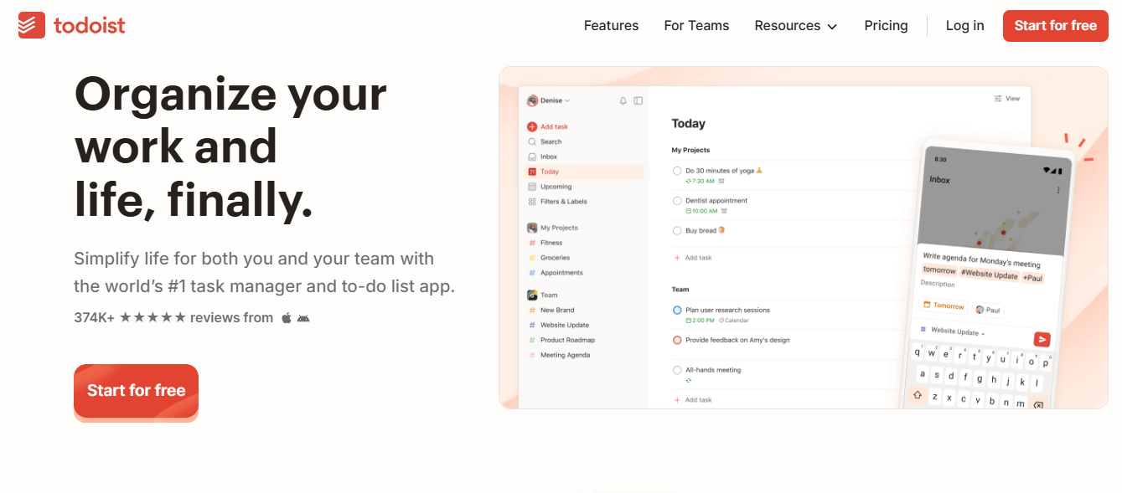Click the 'Organize your work and life' headline
Image resolution: width=1122 pixels, height=493 pixels.
pyautogui.click(x=230, y=146)
